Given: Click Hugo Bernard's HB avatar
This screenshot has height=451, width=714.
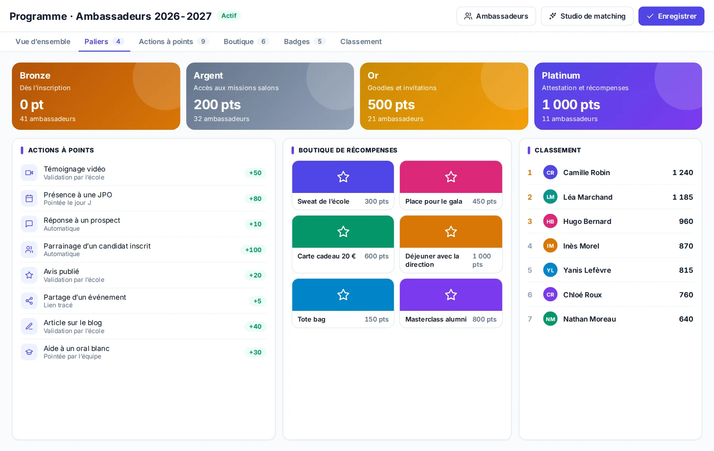Looking at the screenshot, I should pos(550,222).
